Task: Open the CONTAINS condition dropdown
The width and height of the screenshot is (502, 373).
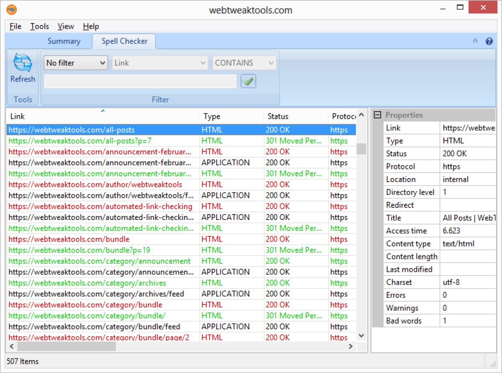Action: [244, 63]
